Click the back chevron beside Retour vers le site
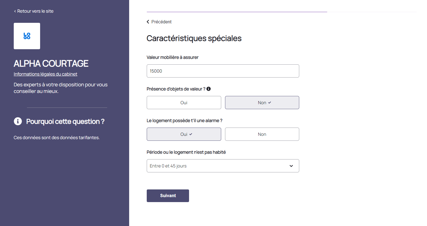 pyautogui.click(x=15, y=11)
